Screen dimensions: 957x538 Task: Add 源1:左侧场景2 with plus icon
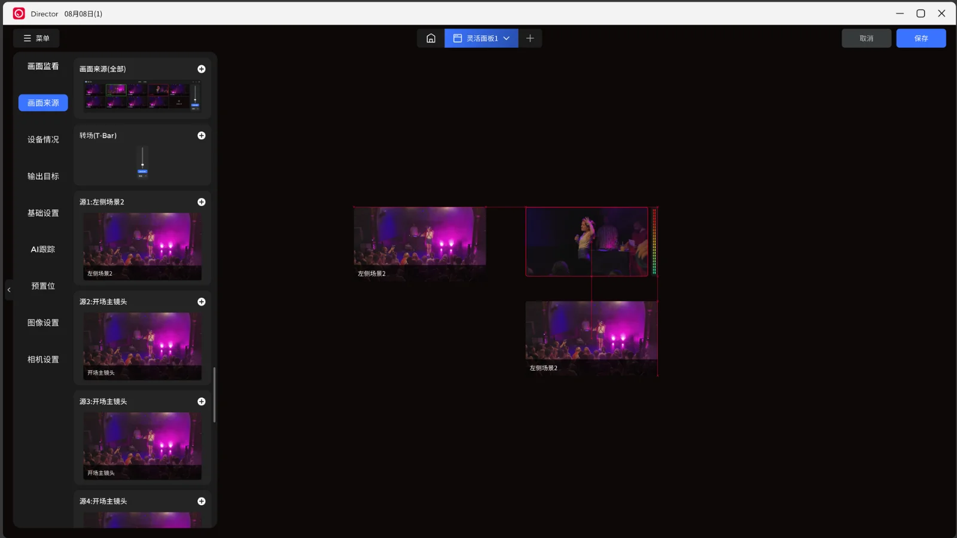pyautogui.click(x=202, y=202)
